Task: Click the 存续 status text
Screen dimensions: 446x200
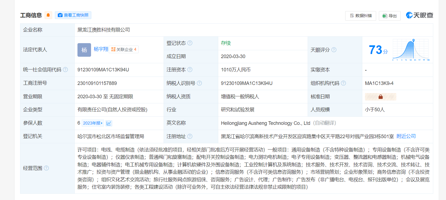Action: click(226, 43)
